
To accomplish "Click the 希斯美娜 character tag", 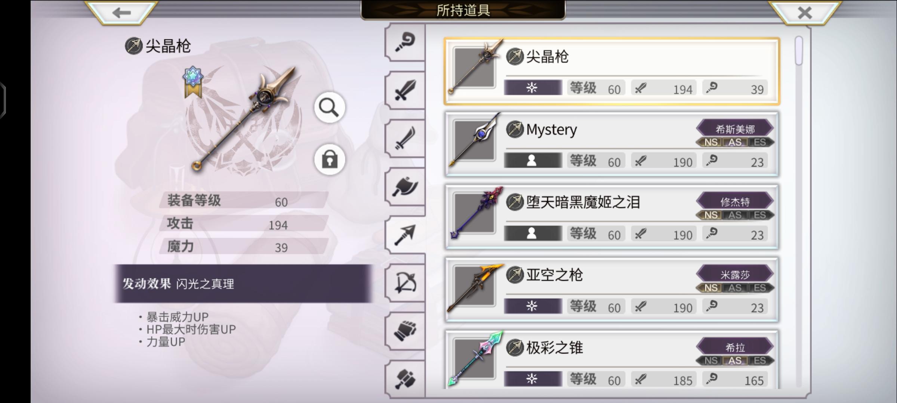I will click(x=735, y=129).
